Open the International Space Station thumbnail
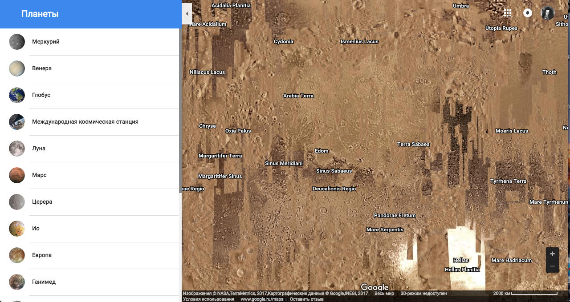This screenshot has width=570, height=302. pyautogui.click(x=17, y=122)
